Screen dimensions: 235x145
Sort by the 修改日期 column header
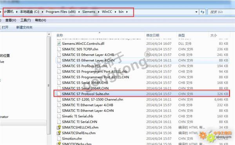coord(153,35)
